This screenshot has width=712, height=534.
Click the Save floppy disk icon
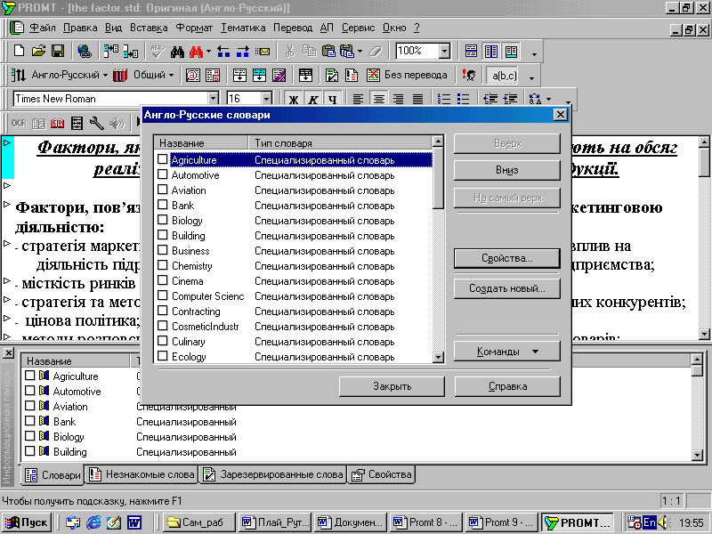(58, 51)
